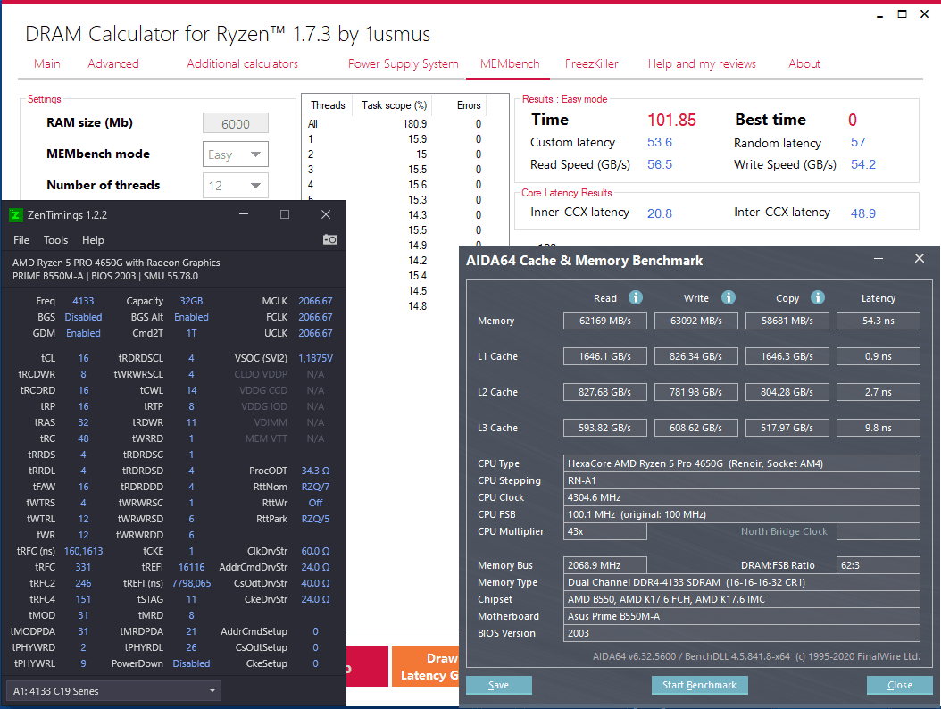Click the Memory Read 62169 MB/s field
This screenshot has height=709, width=941.
[x=605, y=321]
